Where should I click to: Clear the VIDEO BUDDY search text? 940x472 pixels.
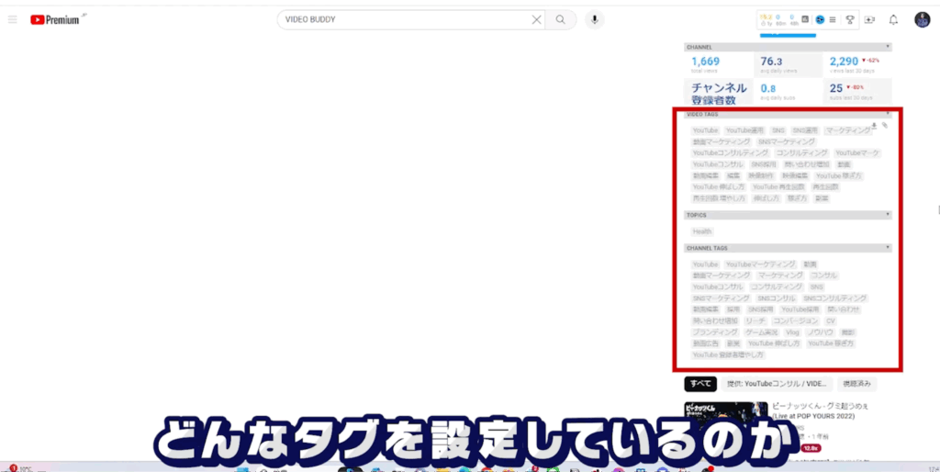[x=537, y=19]
